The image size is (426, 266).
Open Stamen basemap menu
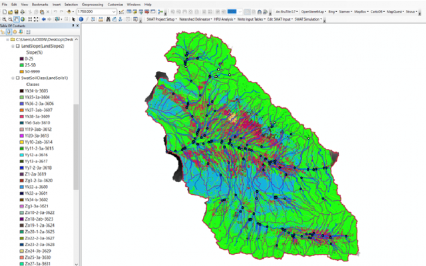click(345, 12)
